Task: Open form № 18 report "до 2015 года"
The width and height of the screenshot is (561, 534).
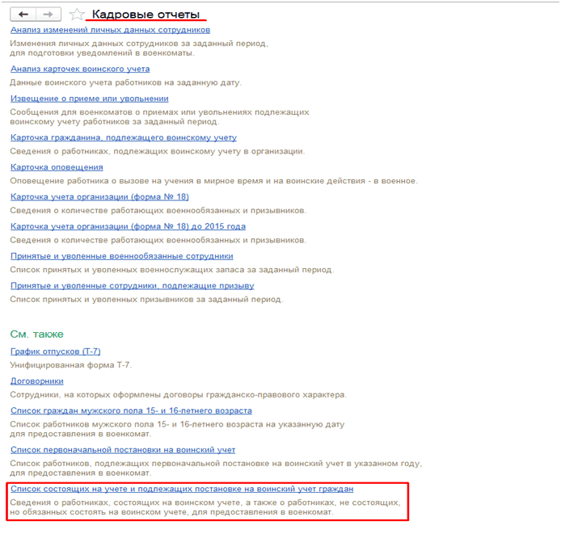Action: point(128,226)
